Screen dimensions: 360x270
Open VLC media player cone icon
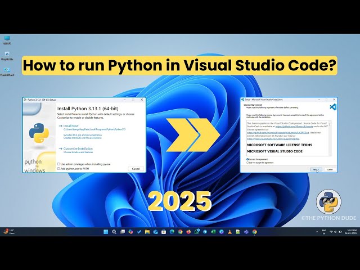coord(229,232)
